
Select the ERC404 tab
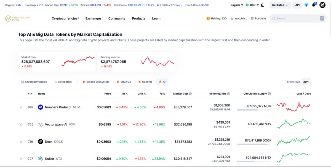[x=124, y=82]
